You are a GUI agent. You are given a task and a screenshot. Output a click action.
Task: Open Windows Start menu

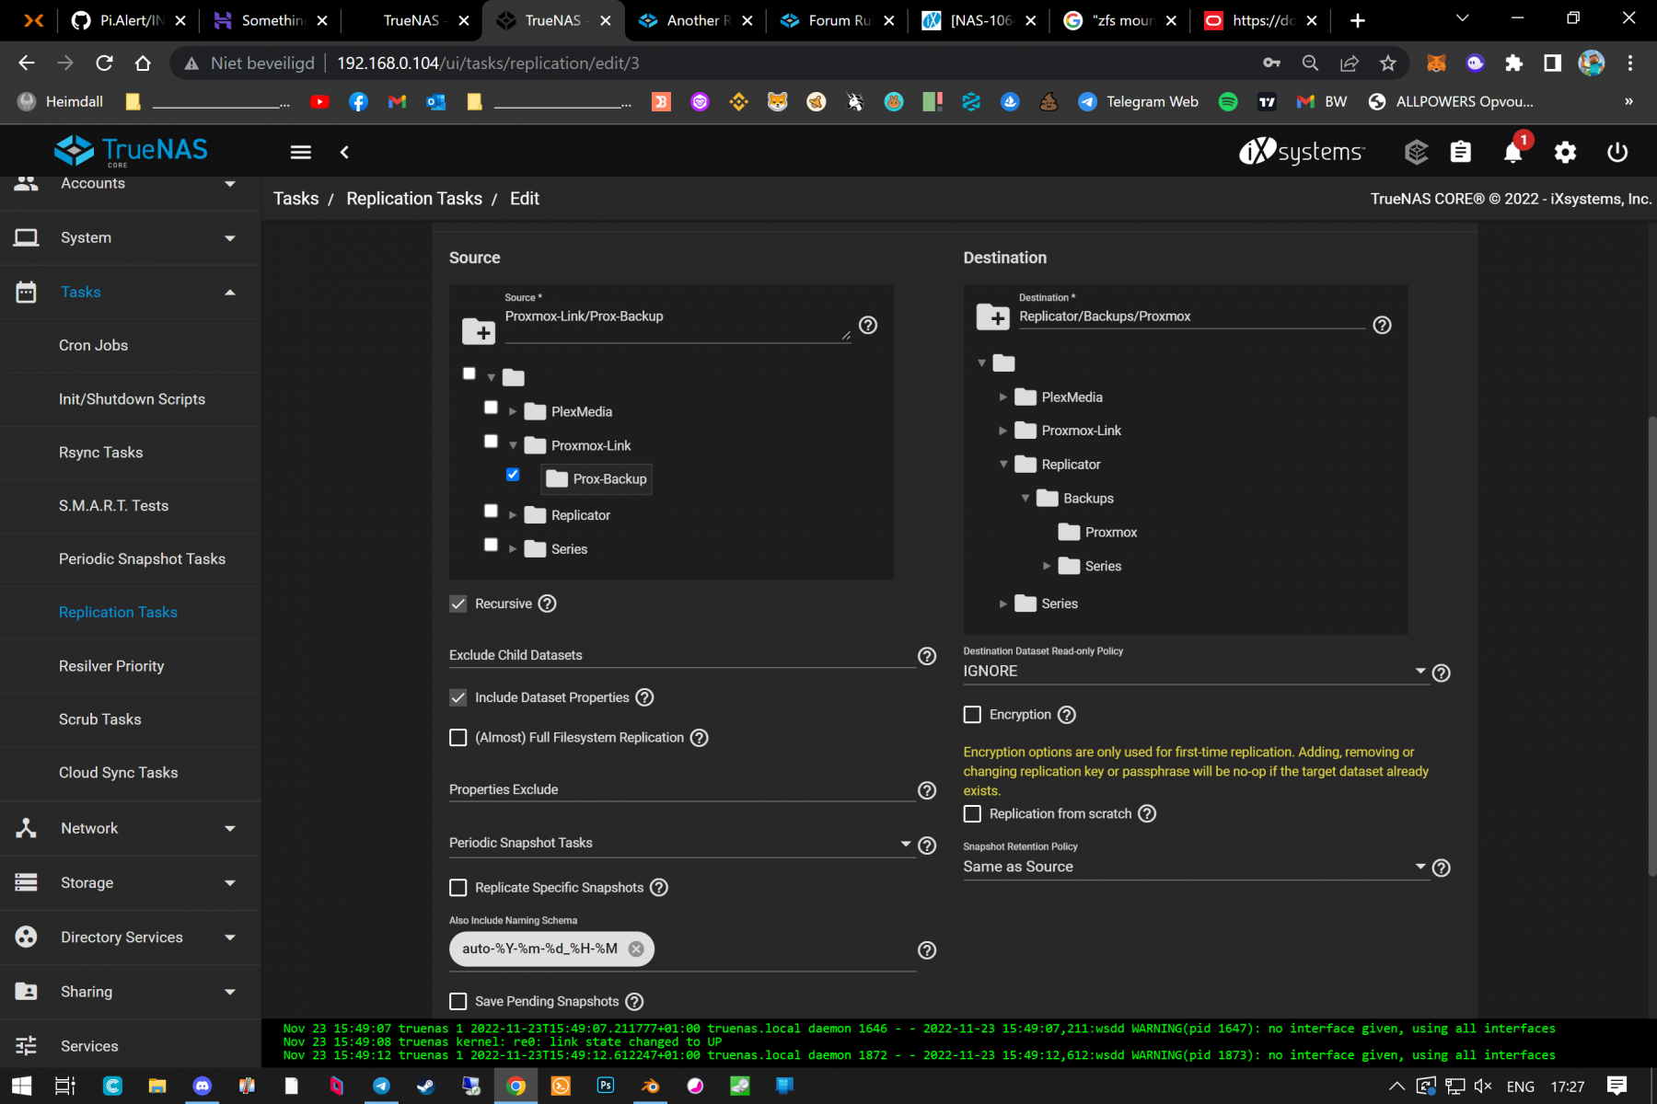tap(21, 1087)
